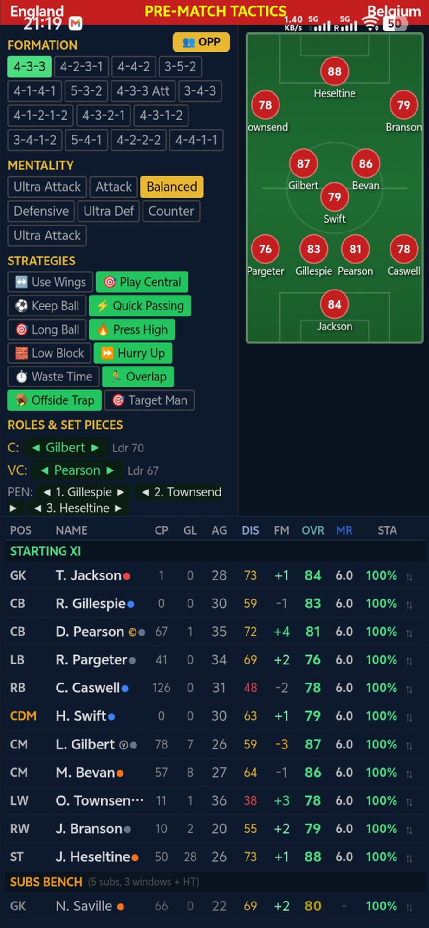Tap the reorder arrows beside J. Heseltine's row

click(409, 857)
